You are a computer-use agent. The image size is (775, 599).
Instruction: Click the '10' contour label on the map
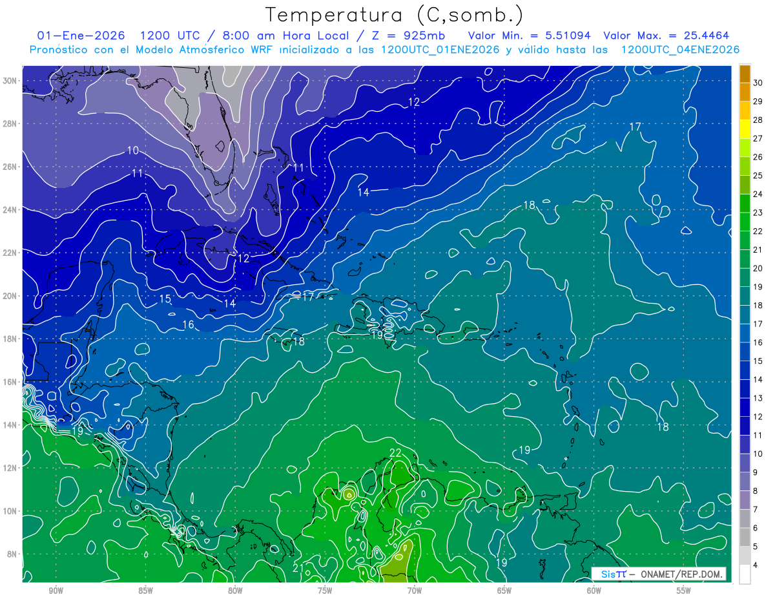point(132,151)
